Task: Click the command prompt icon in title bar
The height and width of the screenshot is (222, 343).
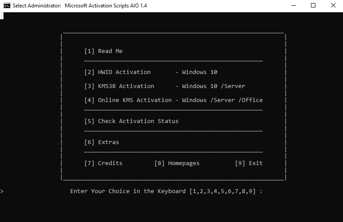Action: tap(7, 6)
